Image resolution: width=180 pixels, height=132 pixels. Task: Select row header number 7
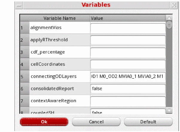pyautogui.click(x=25, y=101)
